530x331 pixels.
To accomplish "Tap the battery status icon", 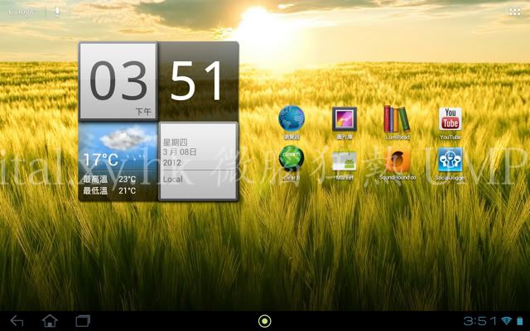I will (x=519, y=320).
